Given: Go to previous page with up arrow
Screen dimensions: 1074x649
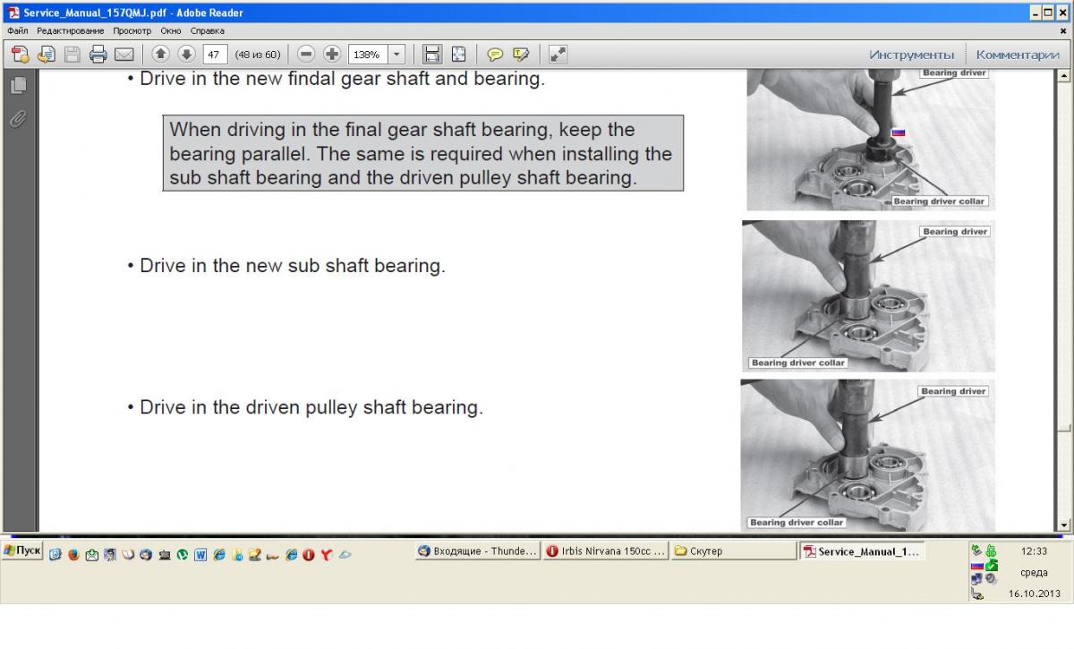Looking at the screenshot, I should [161, 54].
